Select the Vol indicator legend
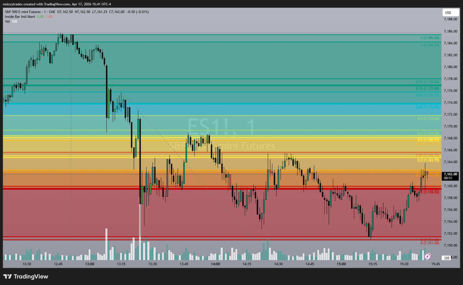The width and height of the screenshot is (463, 285). coord(7,21)
